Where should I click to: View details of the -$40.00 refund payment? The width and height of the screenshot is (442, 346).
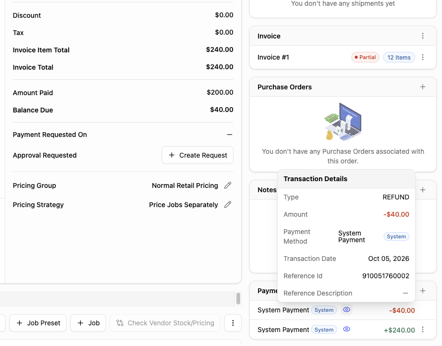tap(346, 309)
